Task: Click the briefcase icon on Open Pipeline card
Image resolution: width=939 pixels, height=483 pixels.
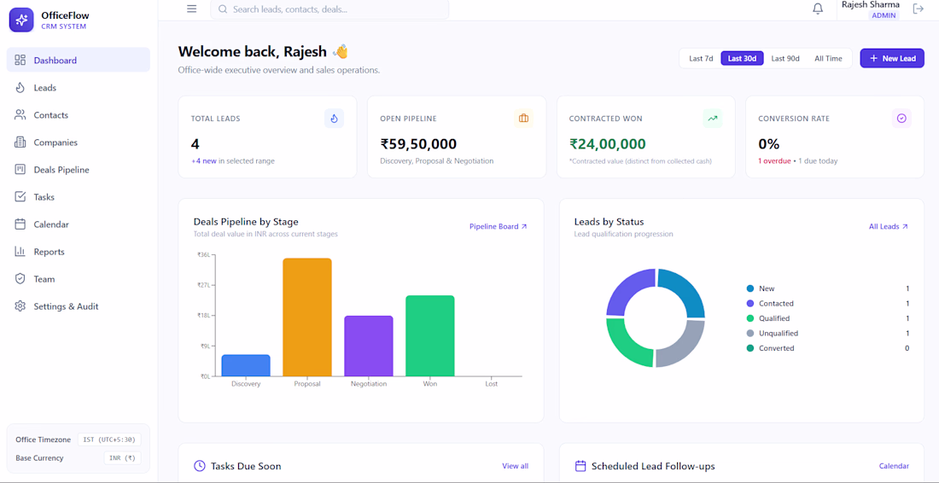Action: pyautogui.click(x=523, y=119)
